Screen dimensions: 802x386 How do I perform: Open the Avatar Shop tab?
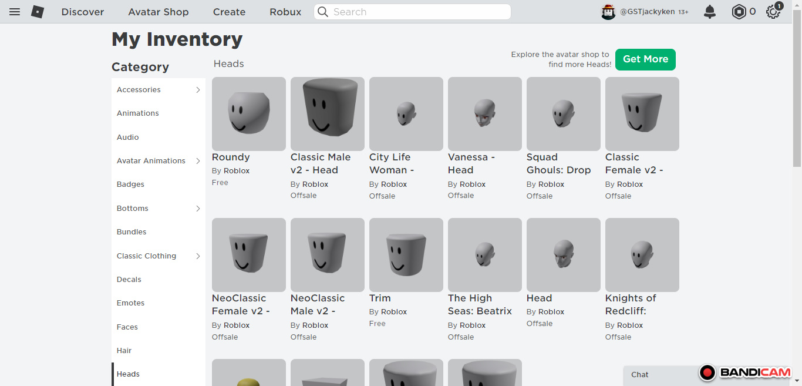[159, 12]
